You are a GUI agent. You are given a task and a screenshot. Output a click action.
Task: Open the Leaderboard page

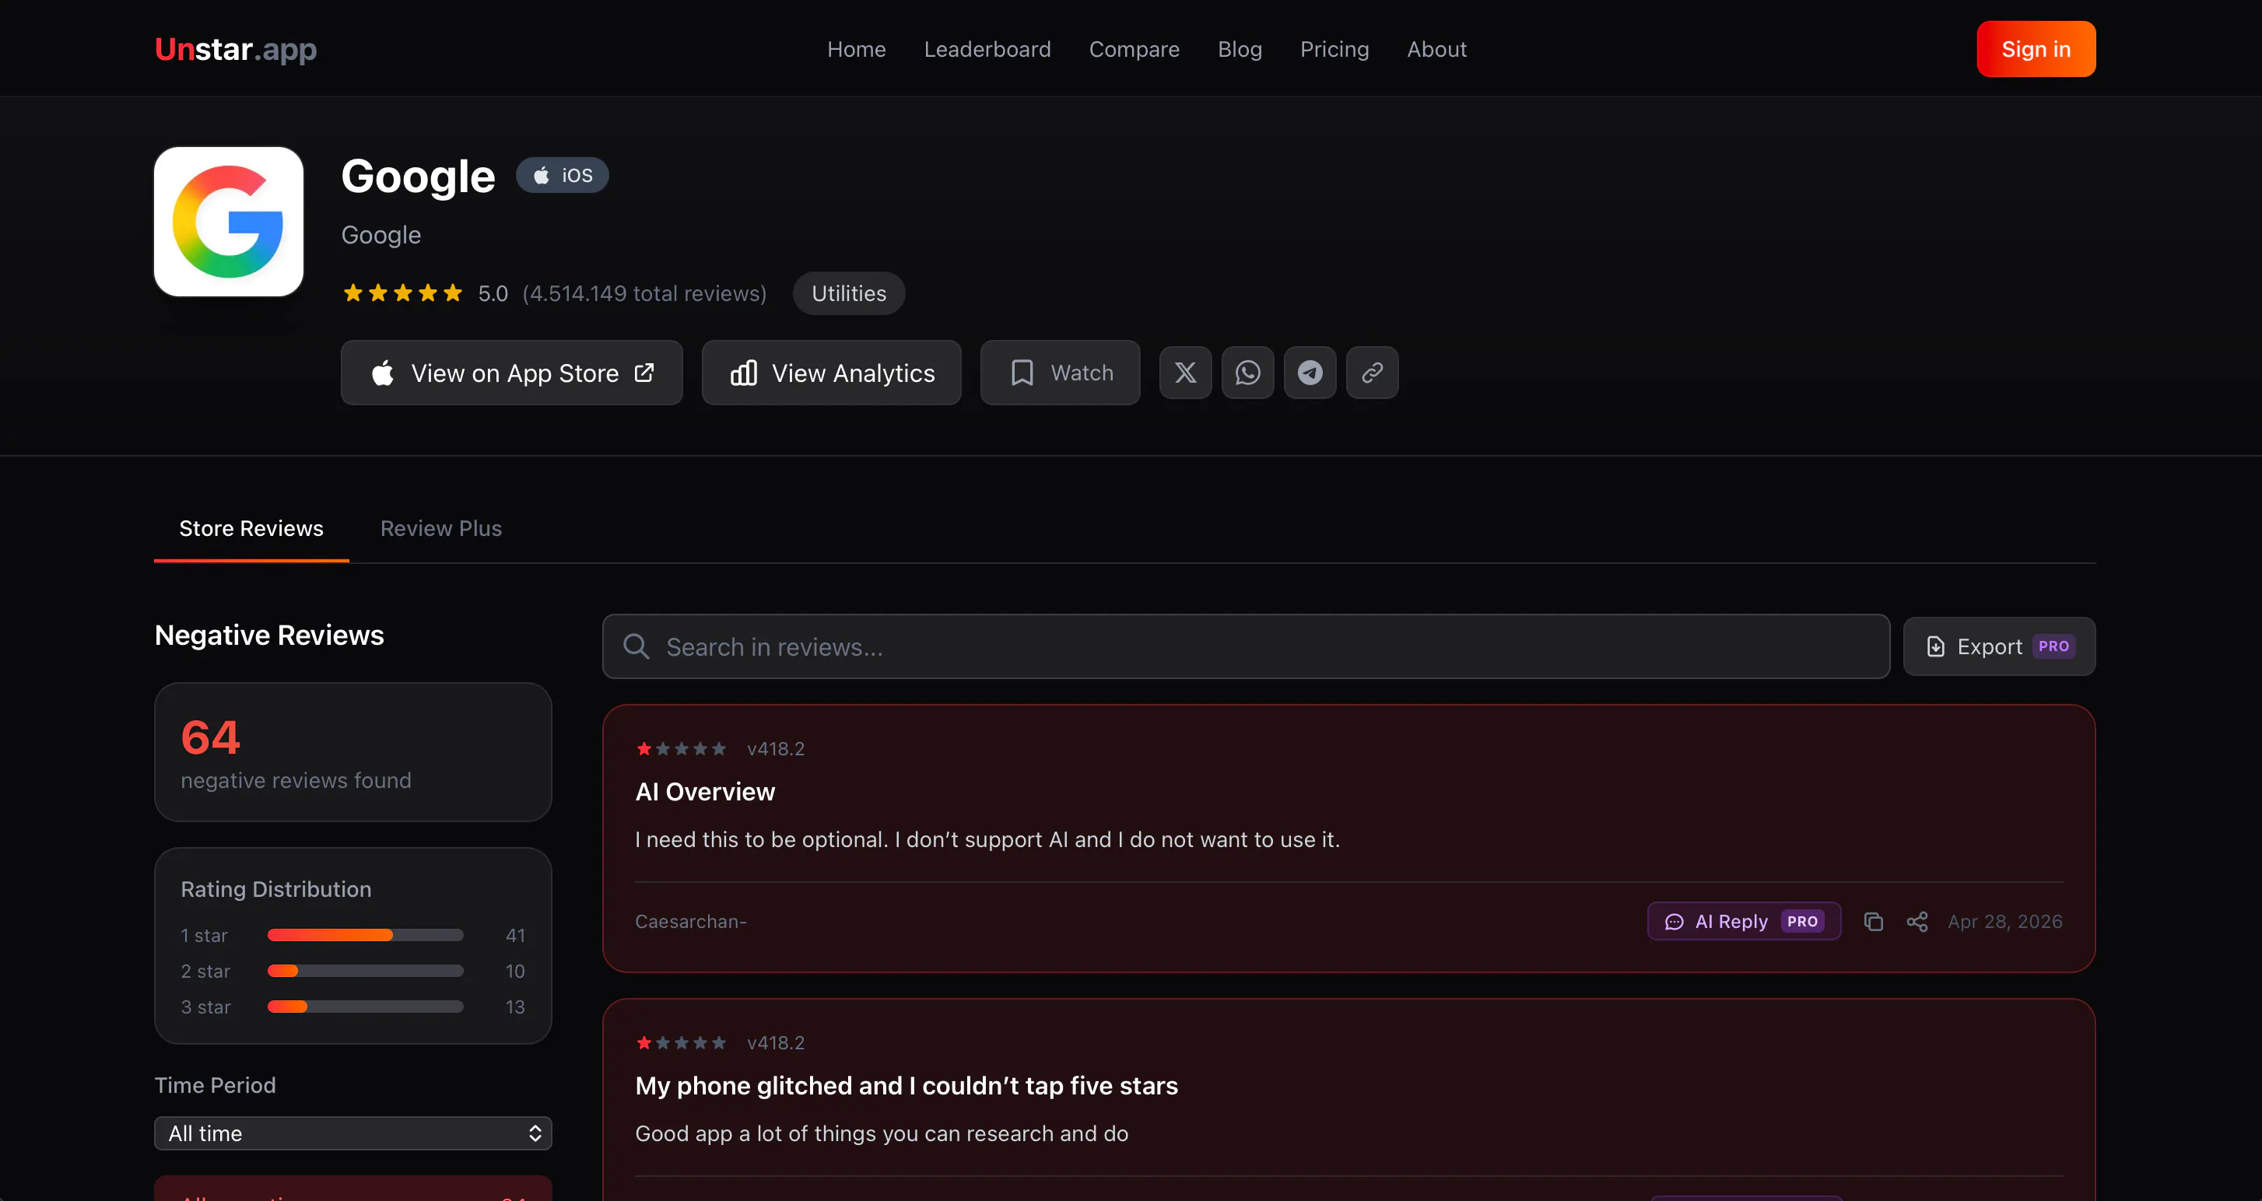[987, 49]
